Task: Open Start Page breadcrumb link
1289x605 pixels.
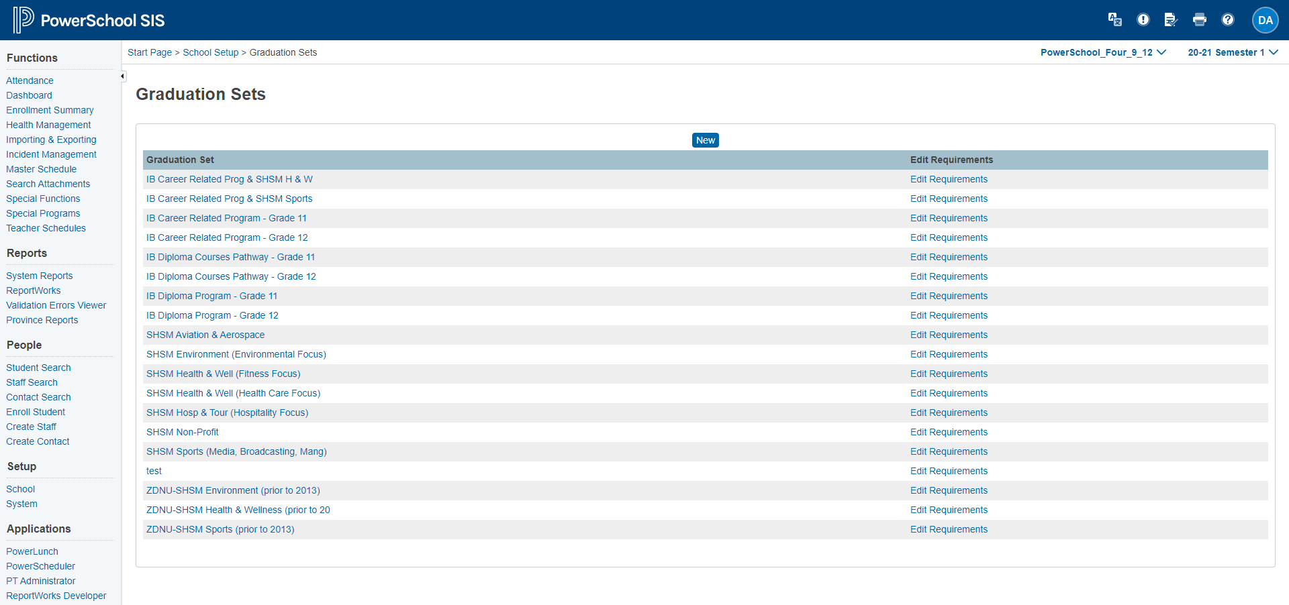Action: pyautogui.click(x=150, y=52)
